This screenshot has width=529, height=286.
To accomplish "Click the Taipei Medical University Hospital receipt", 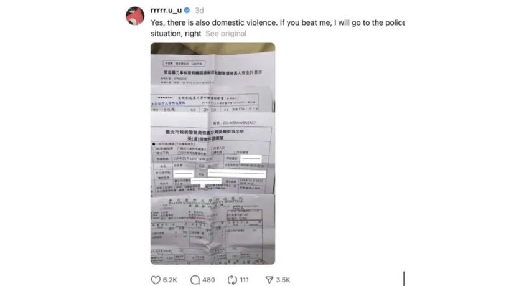I will pos(213,230).
